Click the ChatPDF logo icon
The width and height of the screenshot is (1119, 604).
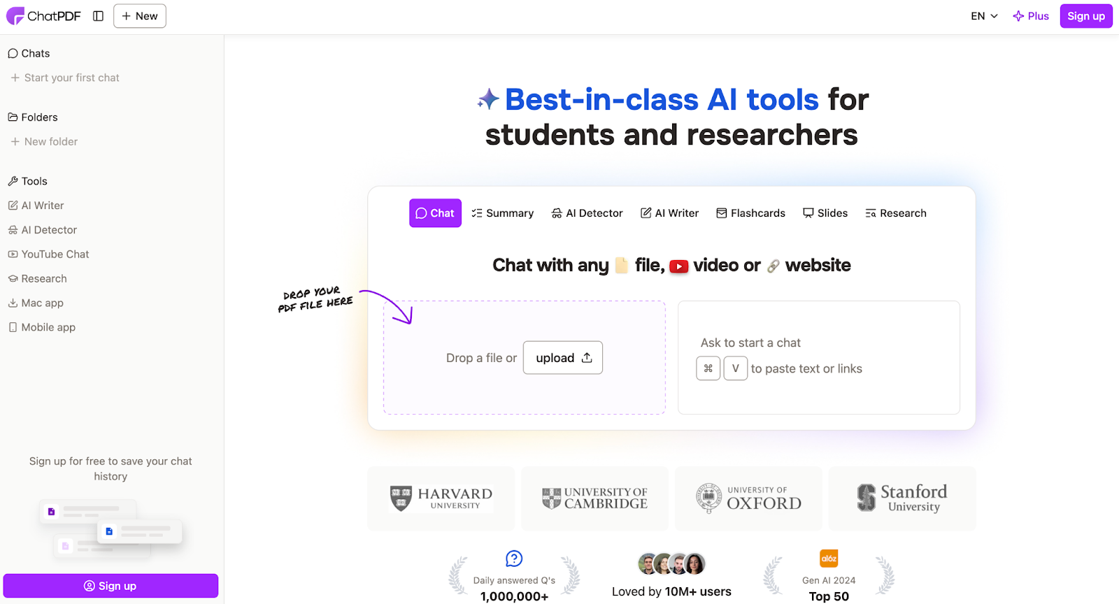coord(15,16)
